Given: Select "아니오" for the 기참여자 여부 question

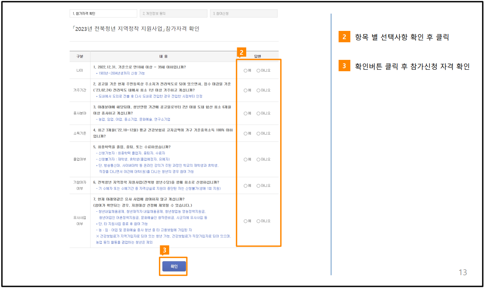Looking at the screenshot, I should pyautogui.click(x=259, y=186).
